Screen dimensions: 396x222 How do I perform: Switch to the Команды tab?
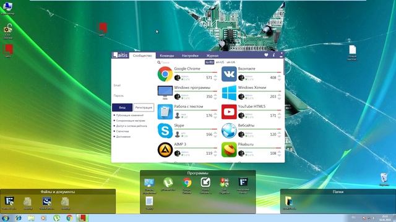pyautogui.click(x=167, y=55)
